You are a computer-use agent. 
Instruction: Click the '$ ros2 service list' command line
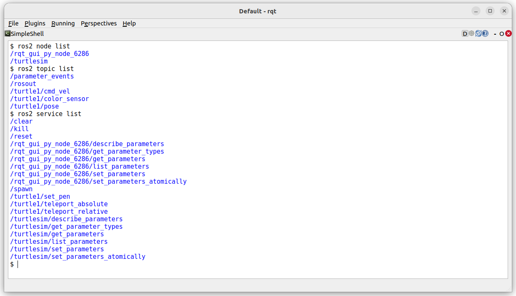click(45, 114)
